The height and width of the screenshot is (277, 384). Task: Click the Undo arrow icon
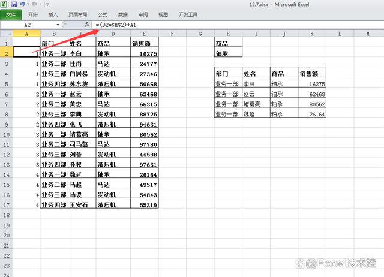23,4
